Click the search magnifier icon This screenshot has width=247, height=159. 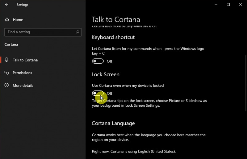[x=77, y=32]
